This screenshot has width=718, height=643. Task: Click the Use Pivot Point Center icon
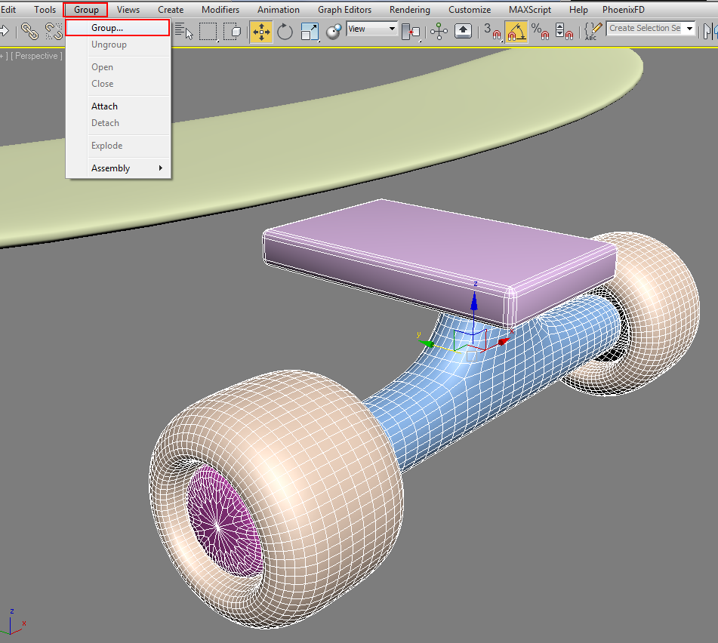pyautogui.click(x=410, y=32)
